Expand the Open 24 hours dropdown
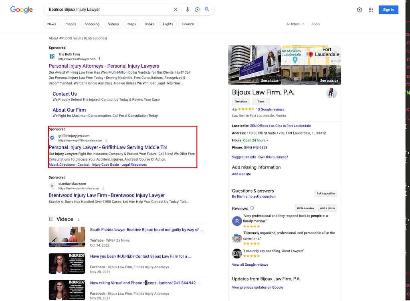 tap(255, 140)
